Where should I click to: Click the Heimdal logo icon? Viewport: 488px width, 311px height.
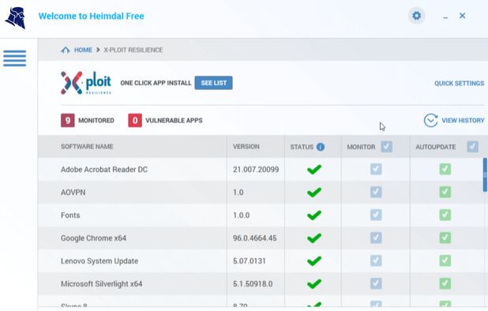15,18
